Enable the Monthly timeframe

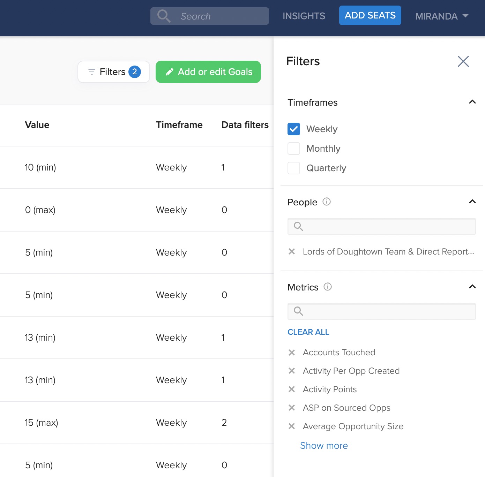point(294,149)
